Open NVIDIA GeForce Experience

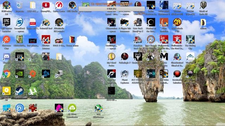pyautogui.click(x=20, y=74)
